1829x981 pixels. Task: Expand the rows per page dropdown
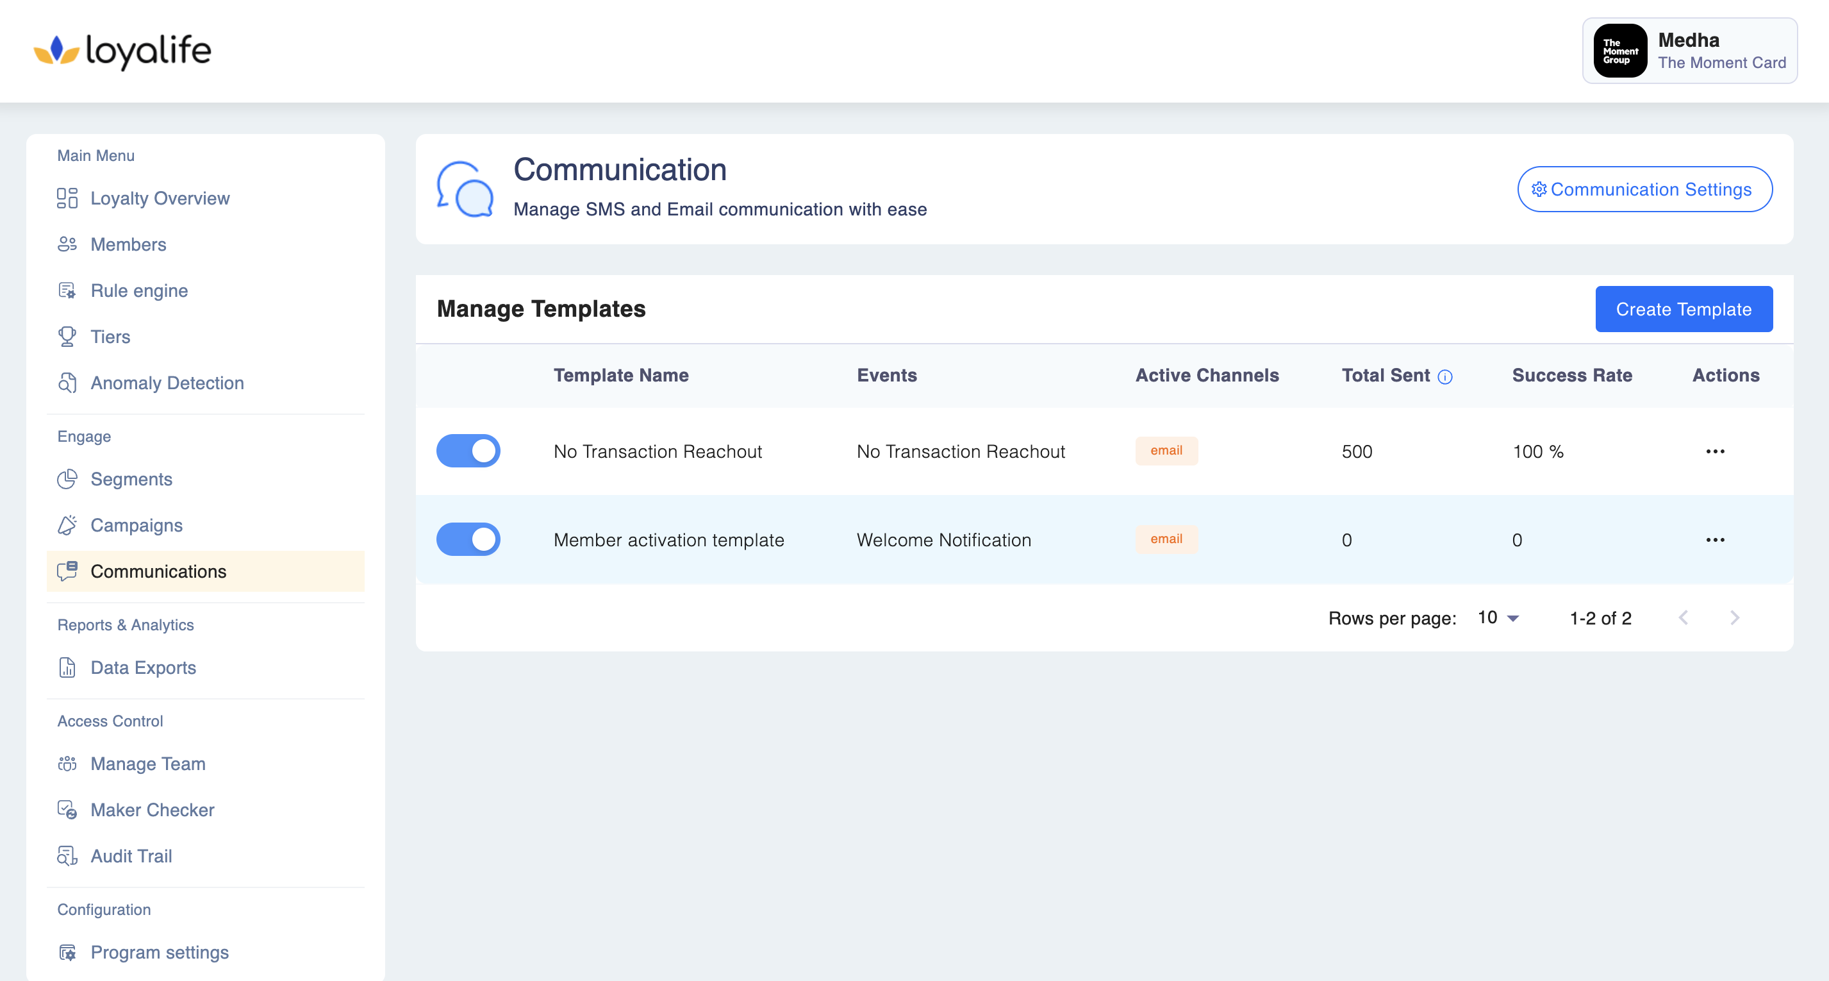1498,618
